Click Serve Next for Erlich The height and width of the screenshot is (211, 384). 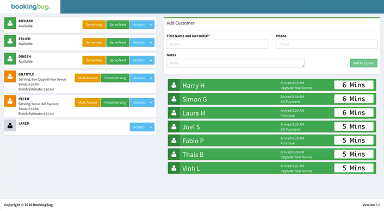click(x=118, y=42)
